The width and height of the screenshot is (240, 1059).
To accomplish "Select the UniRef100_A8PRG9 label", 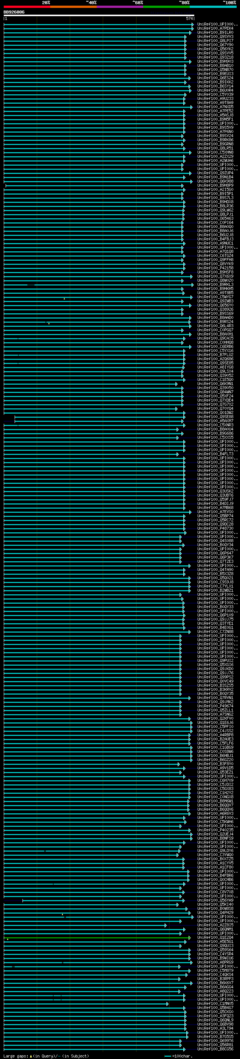I will (215, 962).
